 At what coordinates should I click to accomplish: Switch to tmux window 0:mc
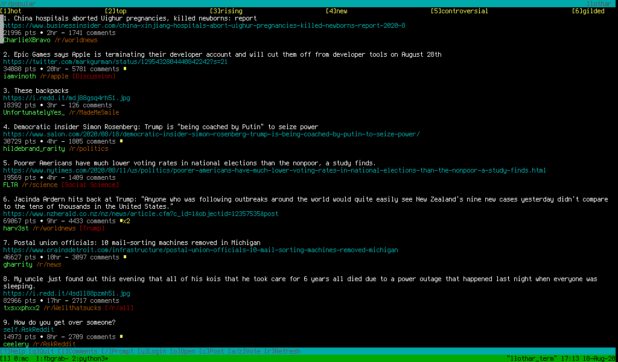pos(21,358)
